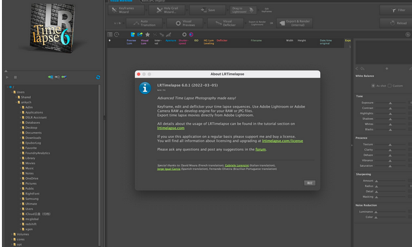
Task: Click the Clarity slider handle
Action: click(390, 150)
